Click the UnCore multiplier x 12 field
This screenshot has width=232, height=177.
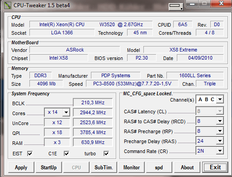57,122
